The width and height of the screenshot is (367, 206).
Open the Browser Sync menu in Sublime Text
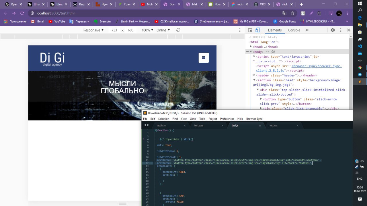coord(254,119)
